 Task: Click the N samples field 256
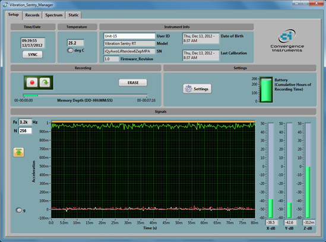[x=25, y=131]
